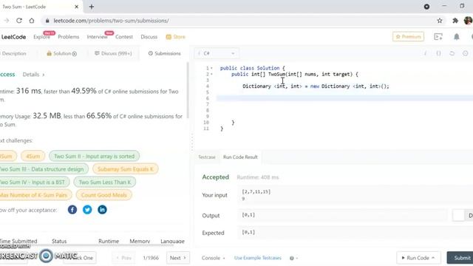This screenshot has height=266, width=473.
Task: Open notifications bell icon
Action: (x=457, y=37)
